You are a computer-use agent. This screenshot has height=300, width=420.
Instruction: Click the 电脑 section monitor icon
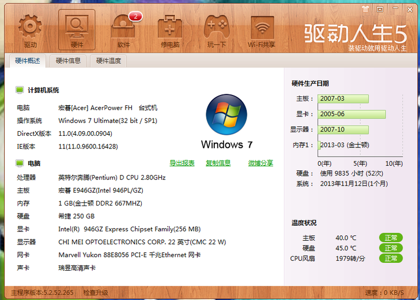coord(19,163)
